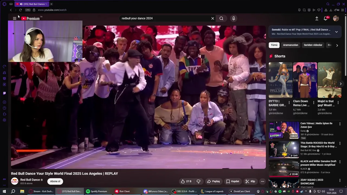The width and height of the screenshot is (347, 195).
Task: Search tabs with the title bar magnifier
Action: coord(328,4)
